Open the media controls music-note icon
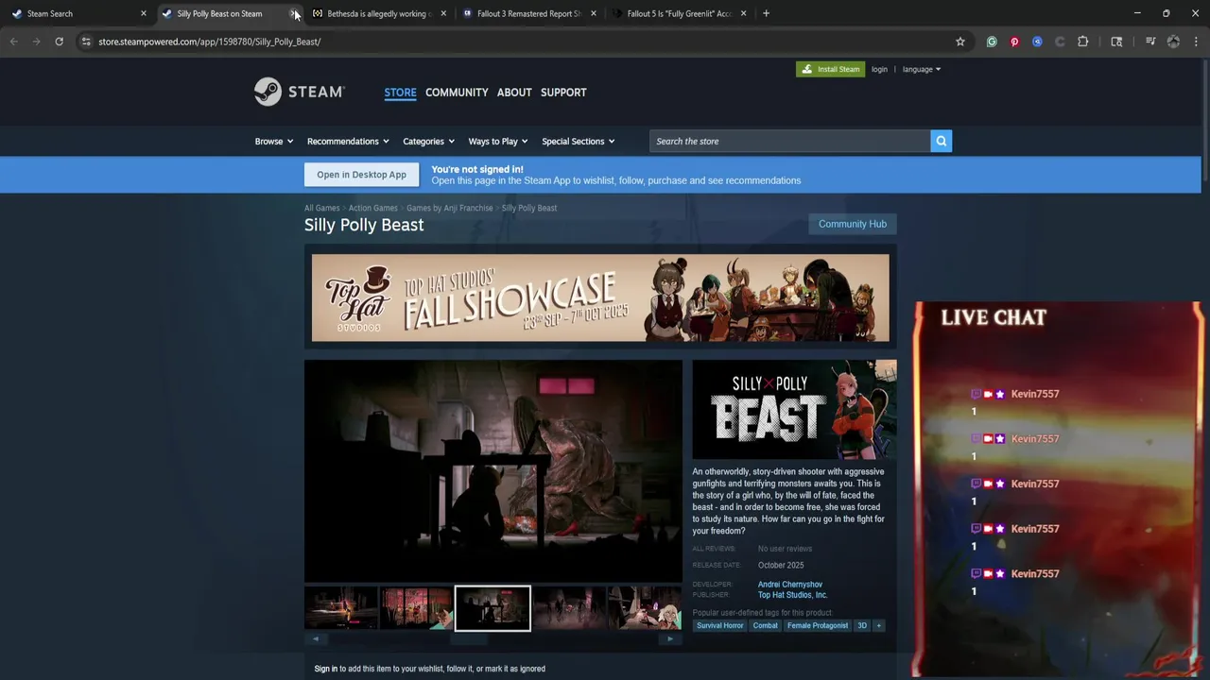The image size is (1210, 680). coord(1150,42)
